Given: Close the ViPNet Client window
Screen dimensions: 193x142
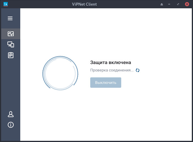Looking at the screenshot, I should 187,4.
